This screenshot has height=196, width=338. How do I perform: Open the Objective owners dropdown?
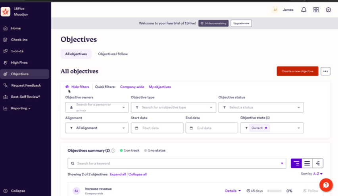coord(97,107)
